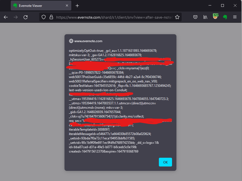Select the Evernote Viewer tab
The image size is (242, 181).
[41, 5]
